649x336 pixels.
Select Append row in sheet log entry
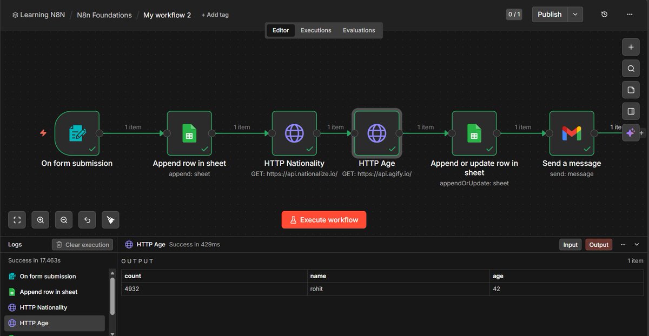coord(55,292)
